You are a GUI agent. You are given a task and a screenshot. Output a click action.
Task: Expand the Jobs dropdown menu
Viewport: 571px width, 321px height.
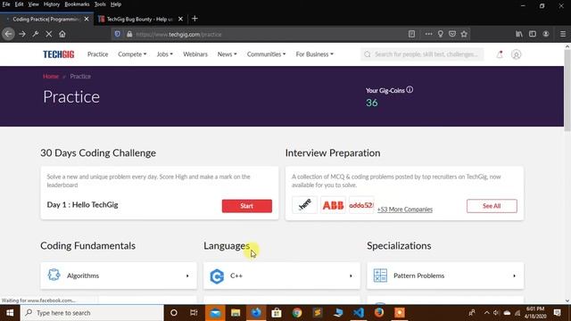pyautogui.click(x=164, y=54)
